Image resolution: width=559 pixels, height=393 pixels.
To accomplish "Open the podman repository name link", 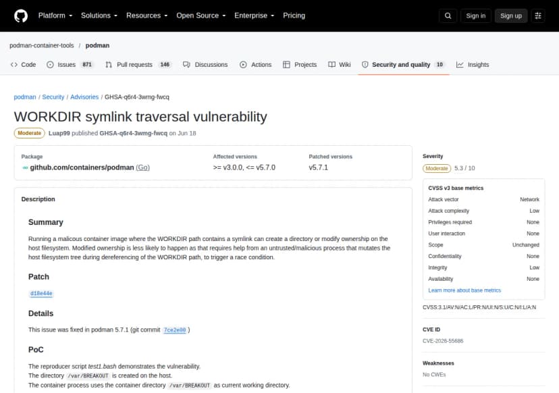I will coord(97,45).
